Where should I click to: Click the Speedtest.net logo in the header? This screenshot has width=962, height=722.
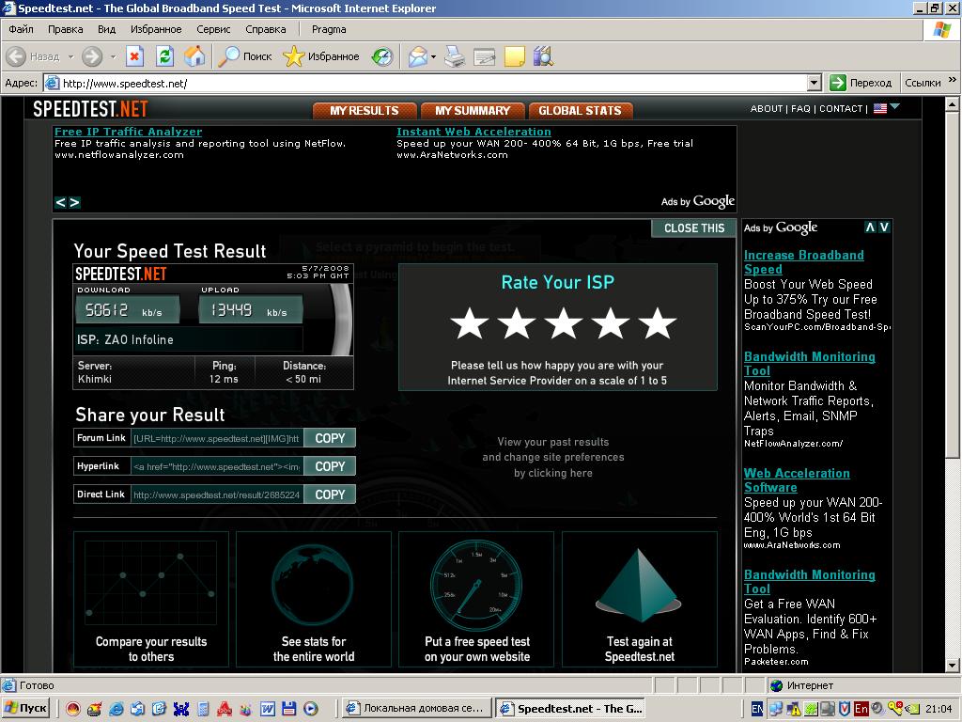pos(90,109)
